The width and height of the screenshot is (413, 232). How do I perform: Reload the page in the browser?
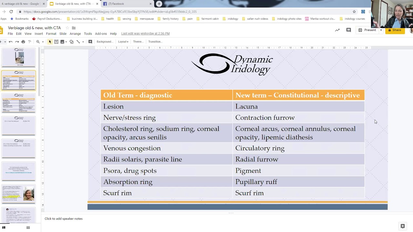(x=11, y=12)
